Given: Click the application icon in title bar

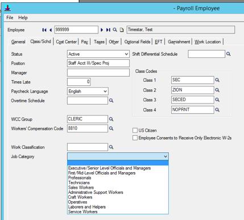Looking at the screenshot, I should point(7,8).
